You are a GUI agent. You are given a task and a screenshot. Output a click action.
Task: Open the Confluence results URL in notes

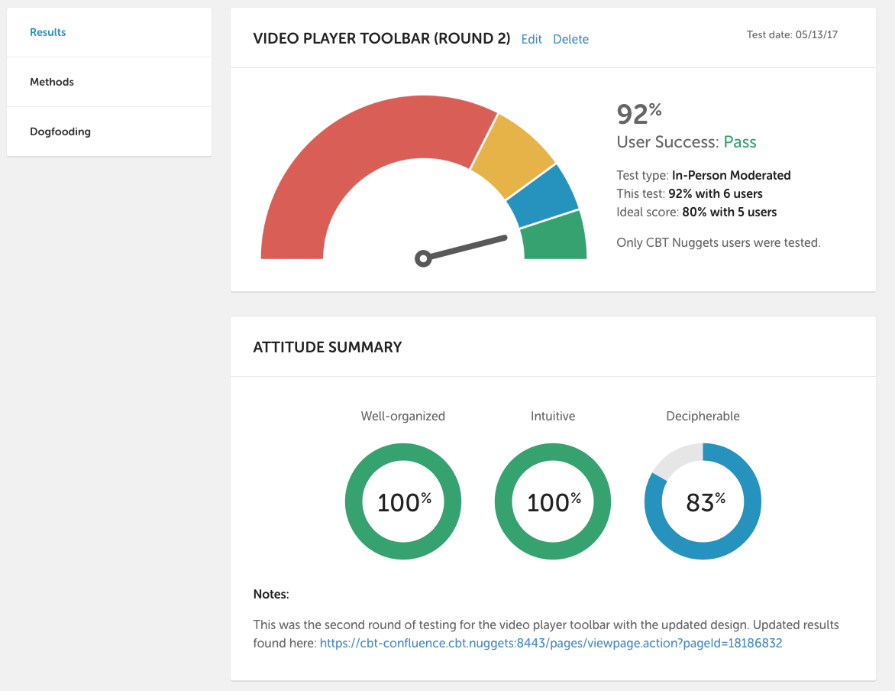coord(551,644)
